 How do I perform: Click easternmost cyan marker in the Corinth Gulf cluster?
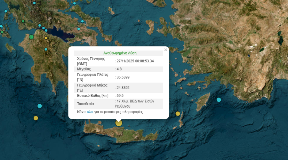point(46,31)
